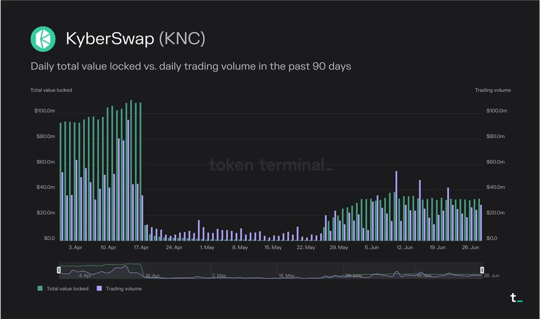The height and width of the screenshot is (319, 540).
Task: Toggle the Total value locked legend label
Action: [x=67, y=288]
